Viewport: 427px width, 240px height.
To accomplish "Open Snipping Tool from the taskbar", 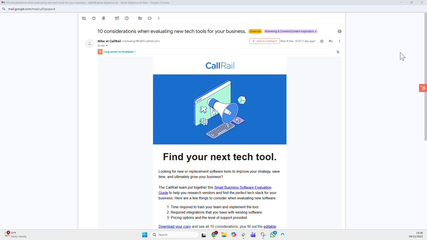I will coord(263,235).
